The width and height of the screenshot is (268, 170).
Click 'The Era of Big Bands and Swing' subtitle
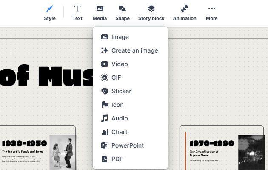(x=23, y=152)
